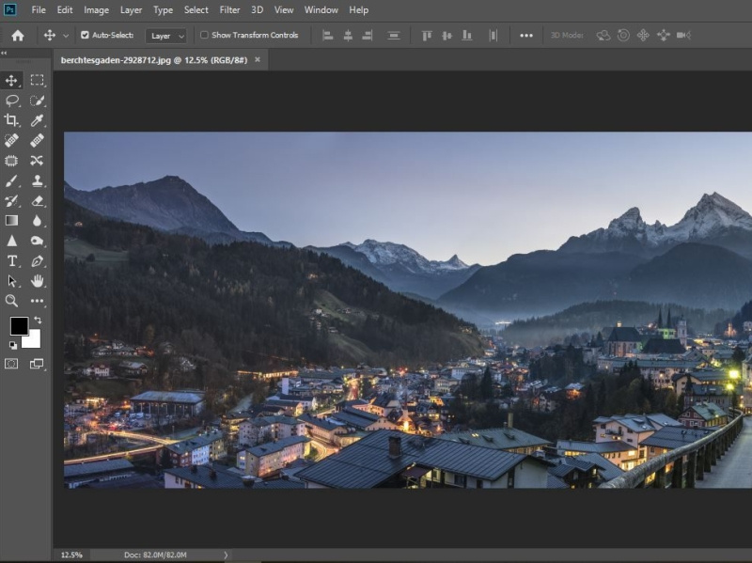The height and width of the screenshot is (563, 752).
Task: Select the Move tool
Action: coord(11,81)
